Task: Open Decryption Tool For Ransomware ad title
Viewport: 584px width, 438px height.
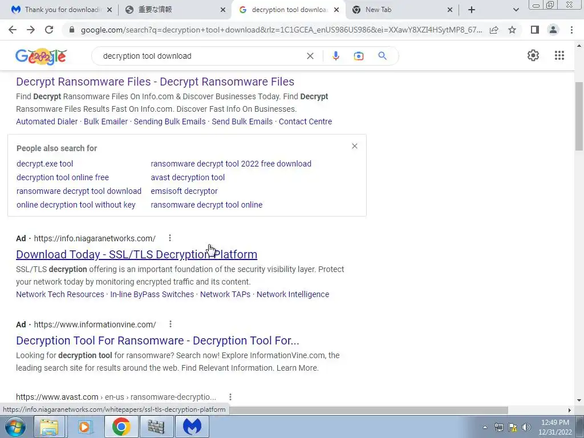Action: tap(157, 340)
